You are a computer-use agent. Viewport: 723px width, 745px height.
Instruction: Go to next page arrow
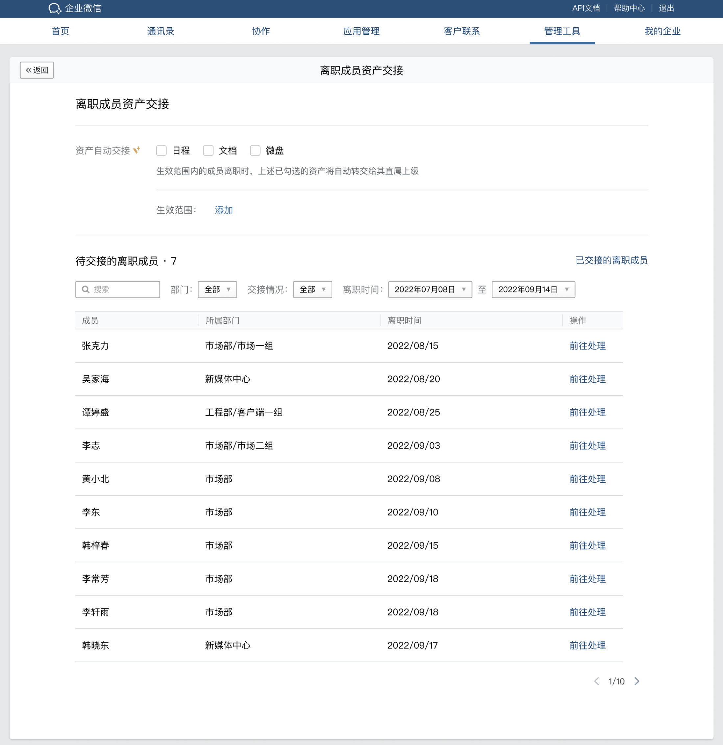click(637, 681)
